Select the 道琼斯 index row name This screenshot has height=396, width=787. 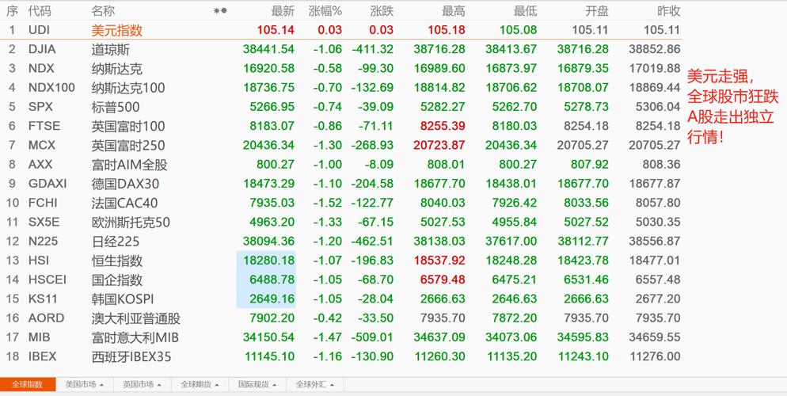[x=110, y=49]
